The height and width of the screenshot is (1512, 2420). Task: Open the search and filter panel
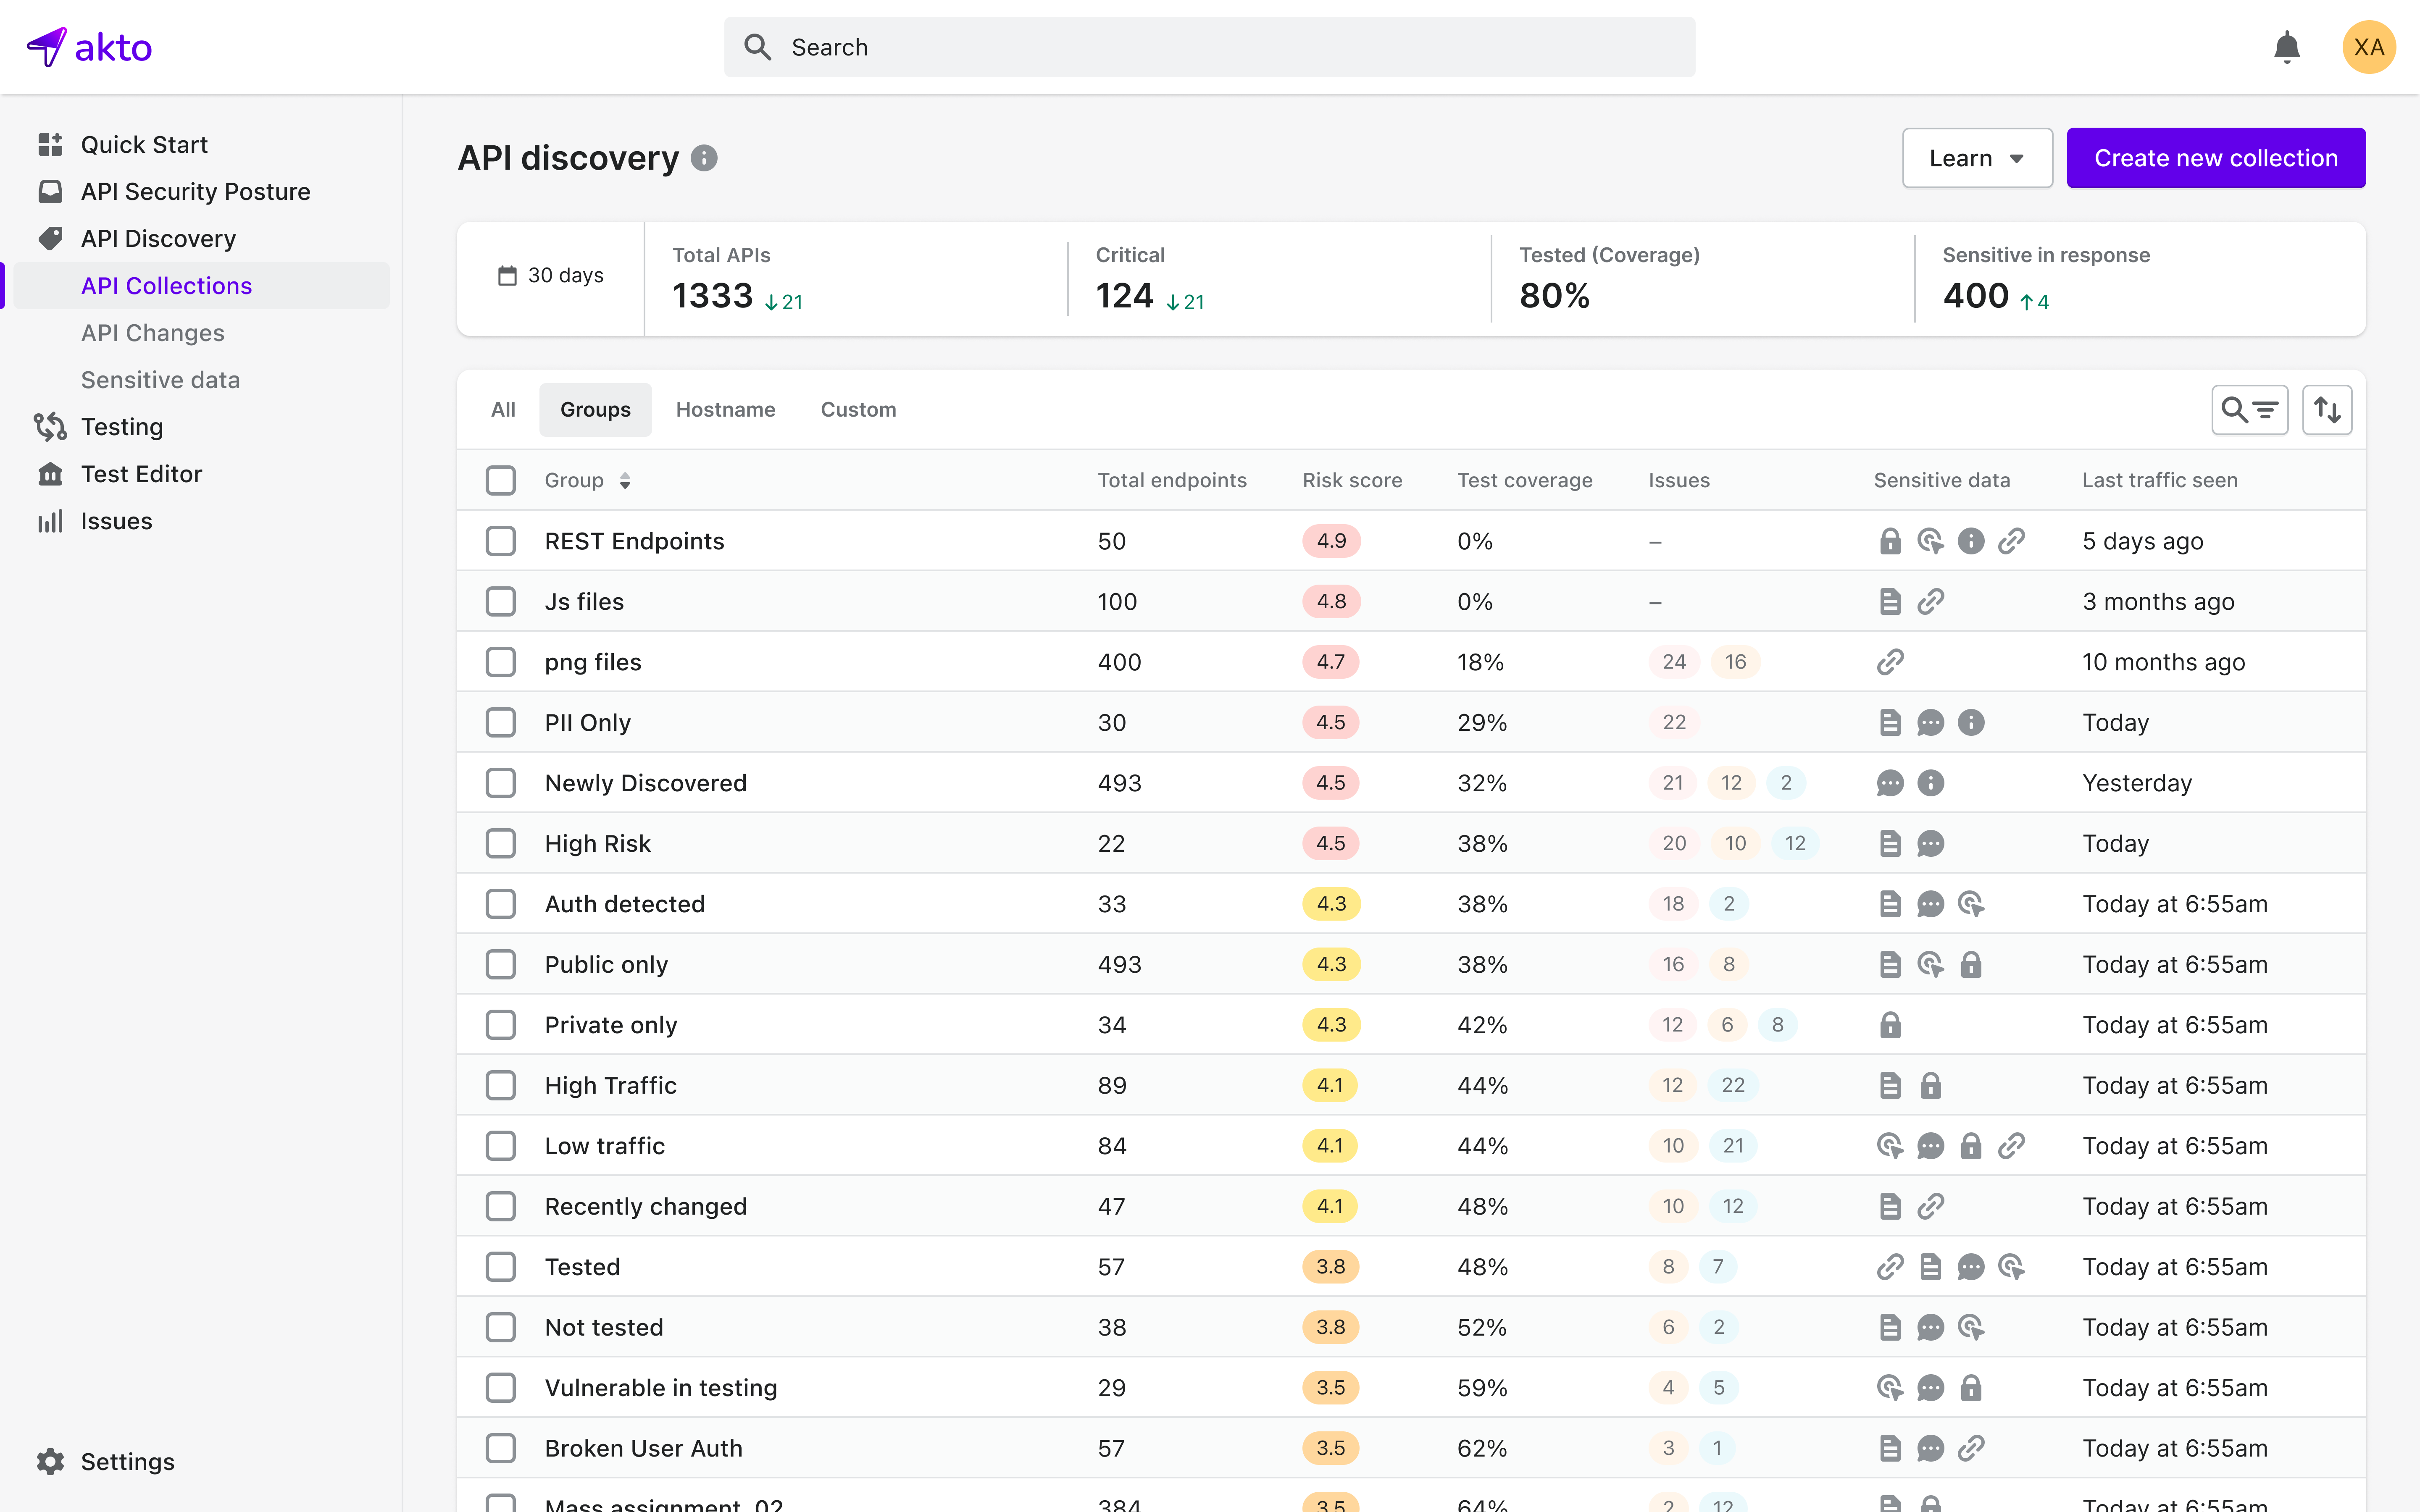2250,409
